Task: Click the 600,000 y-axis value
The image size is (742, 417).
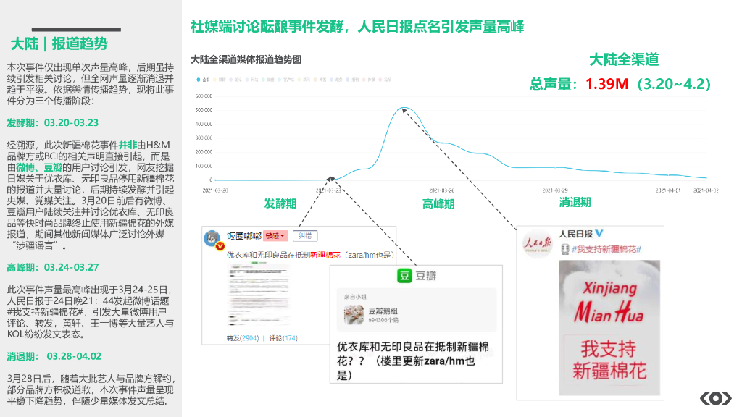Action: point(204,96)
